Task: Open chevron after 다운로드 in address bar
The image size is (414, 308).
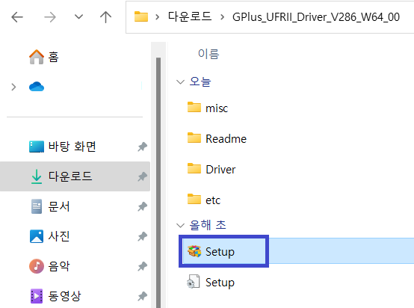Action: 222,17
